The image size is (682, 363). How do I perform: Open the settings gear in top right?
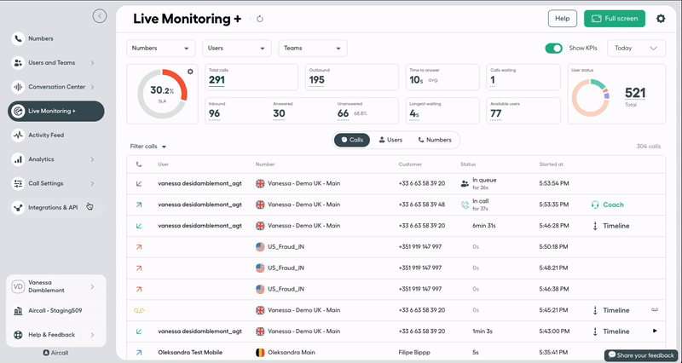click(661, 19)
